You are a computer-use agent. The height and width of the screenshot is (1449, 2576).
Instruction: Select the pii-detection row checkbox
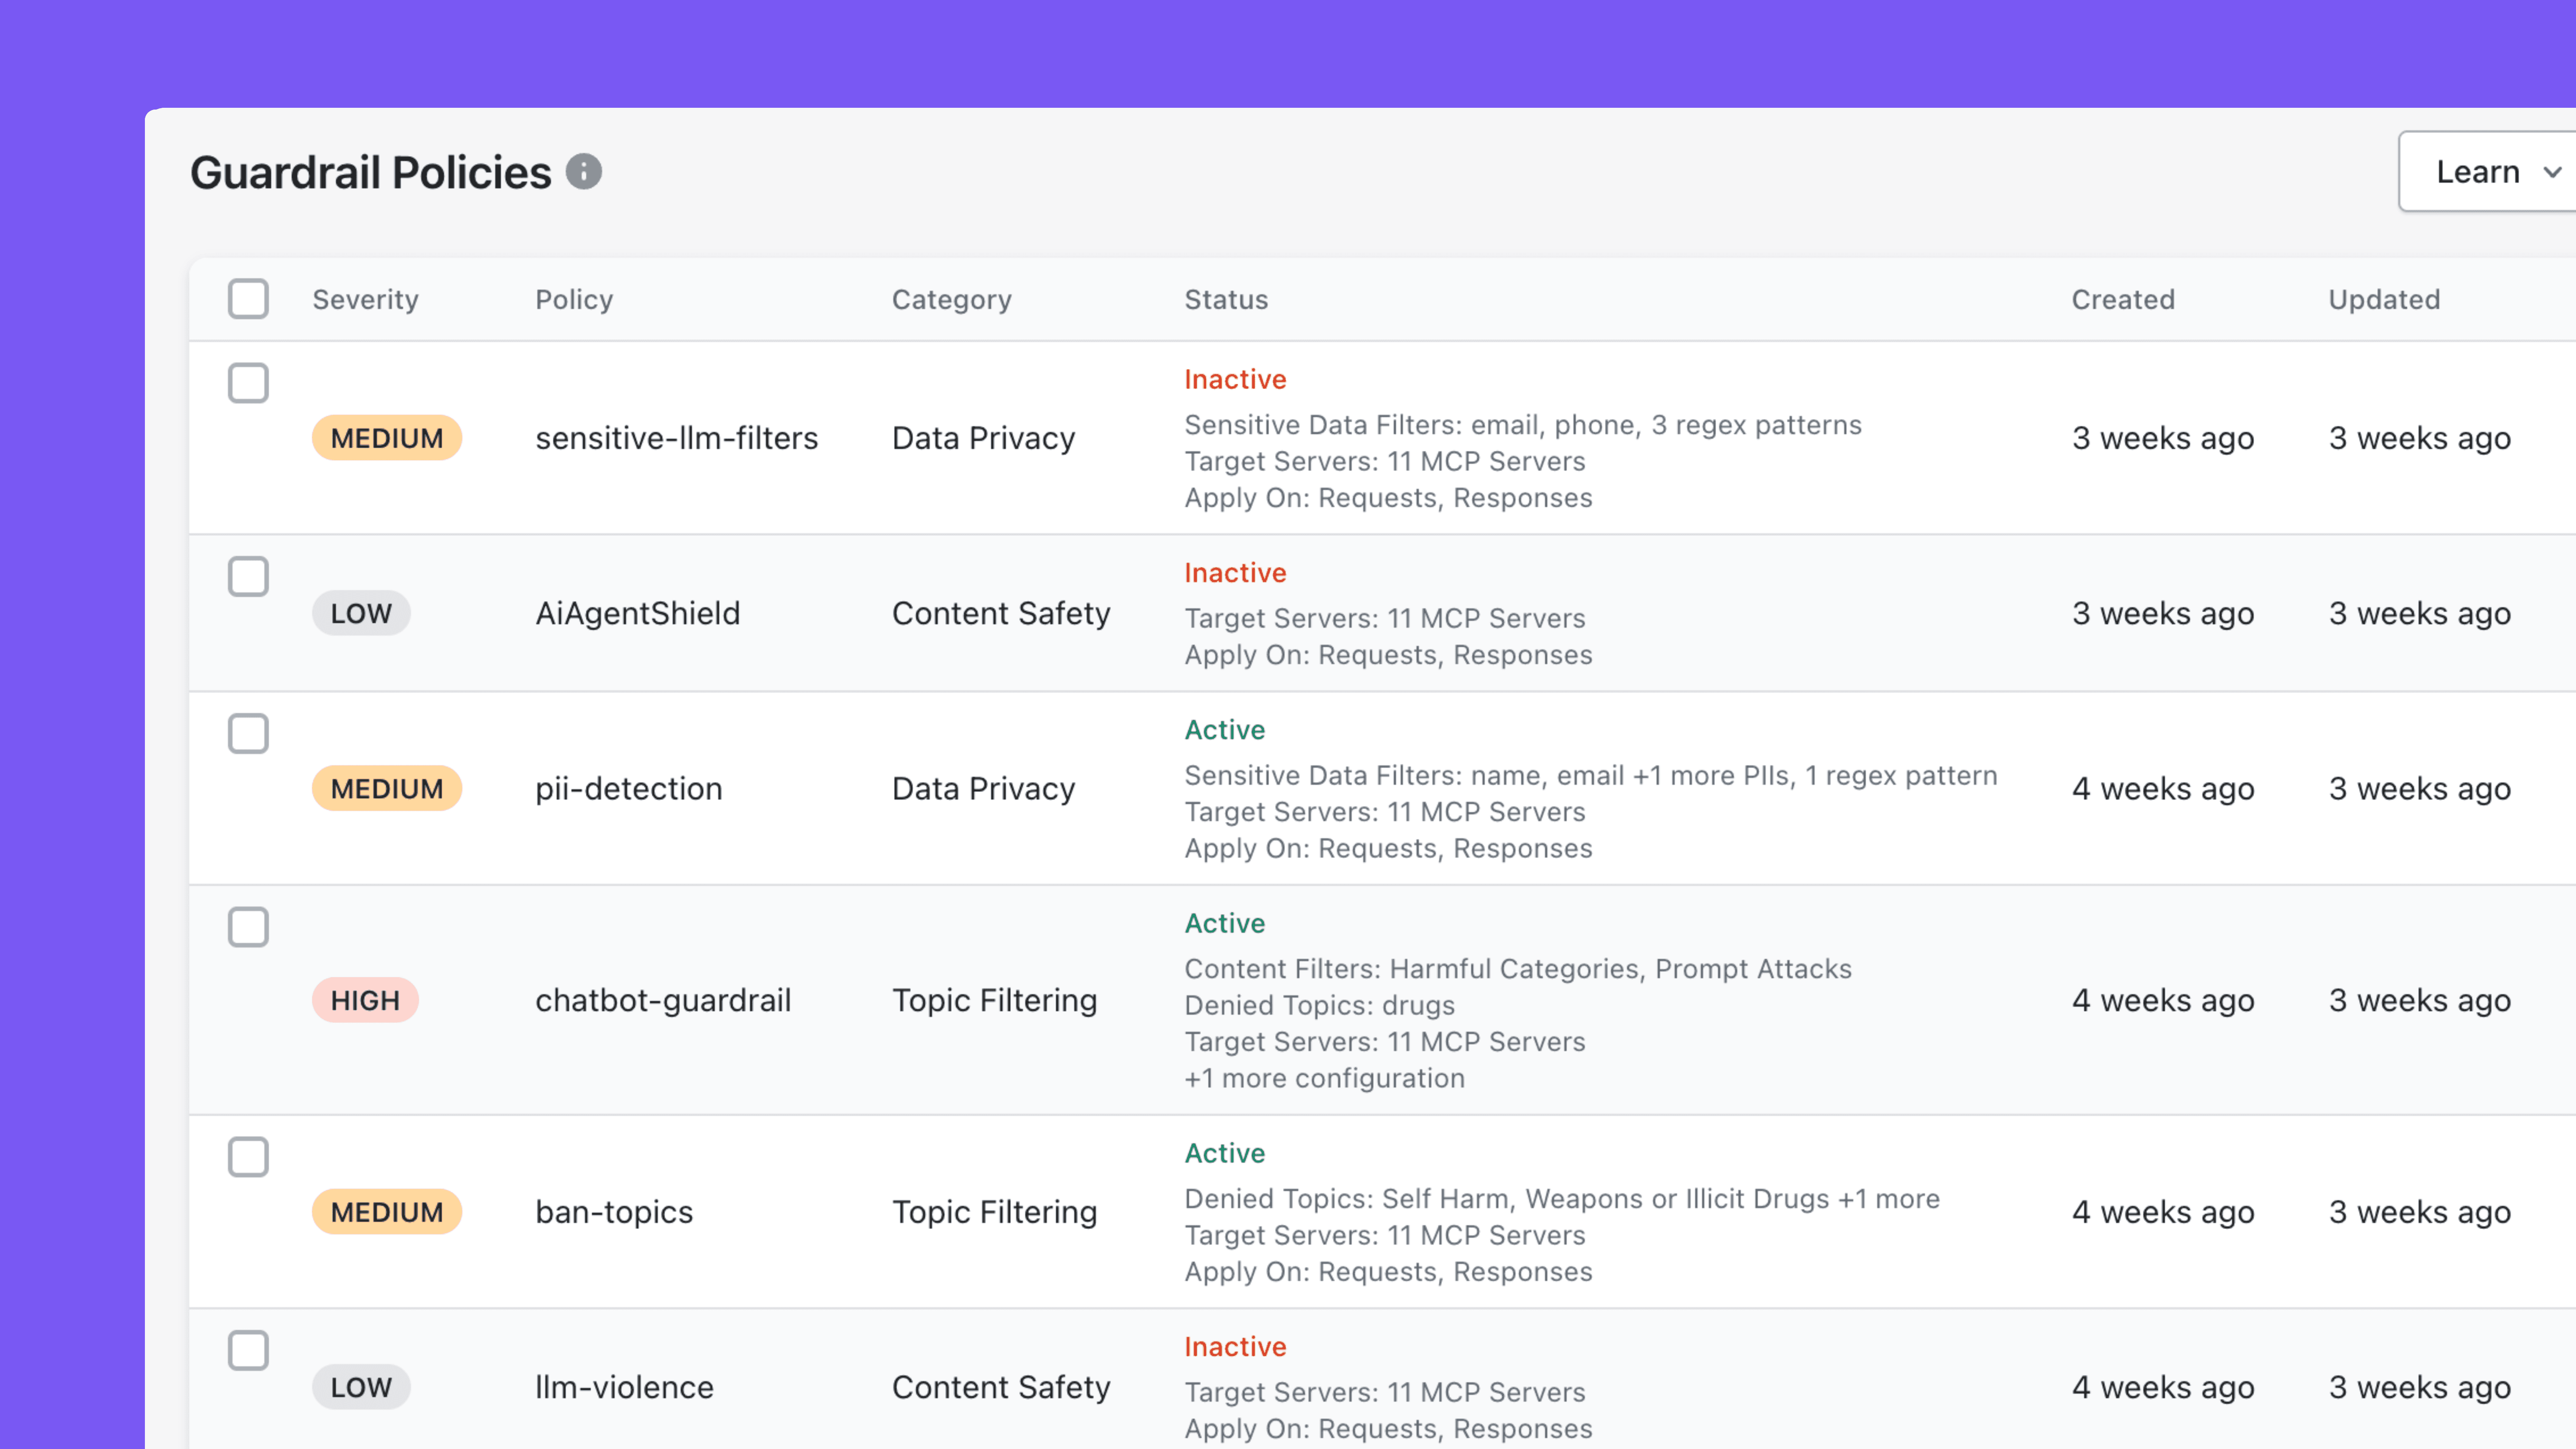[x=248, y=734]
